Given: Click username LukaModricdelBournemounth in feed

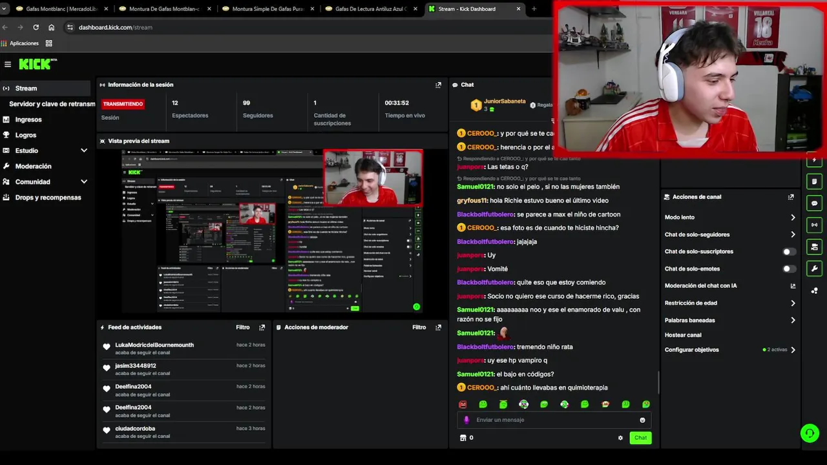Looking at the screenshot, I should [x=154, y=345].
